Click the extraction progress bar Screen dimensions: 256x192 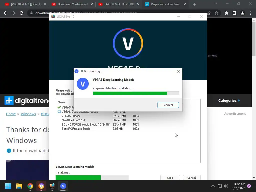[136, 93]
